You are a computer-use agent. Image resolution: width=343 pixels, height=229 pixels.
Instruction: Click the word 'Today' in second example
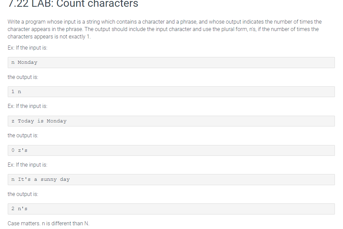tap(26, 121)
